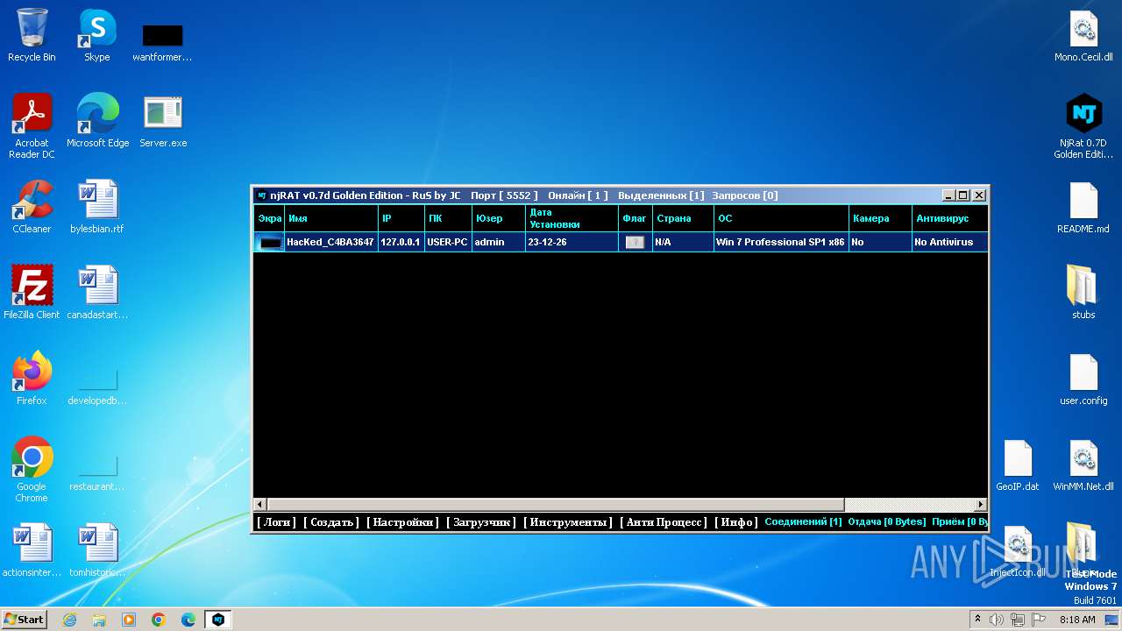Sort by the Антивирус column header
The width and height of the screenshot is (1122, 631).
click(x=950, y=218)
